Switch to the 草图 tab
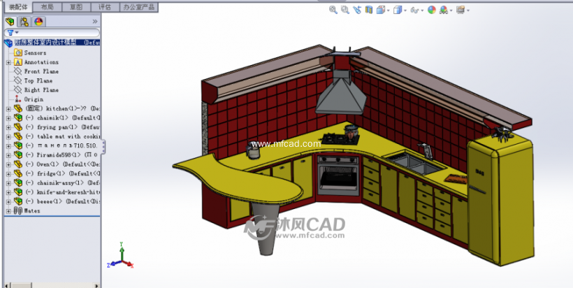Viewport: 573px width, 288px height. 76,7
